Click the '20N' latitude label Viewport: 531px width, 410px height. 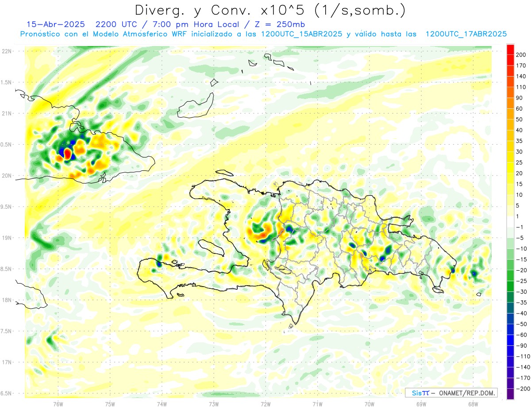tap(7, 176)
